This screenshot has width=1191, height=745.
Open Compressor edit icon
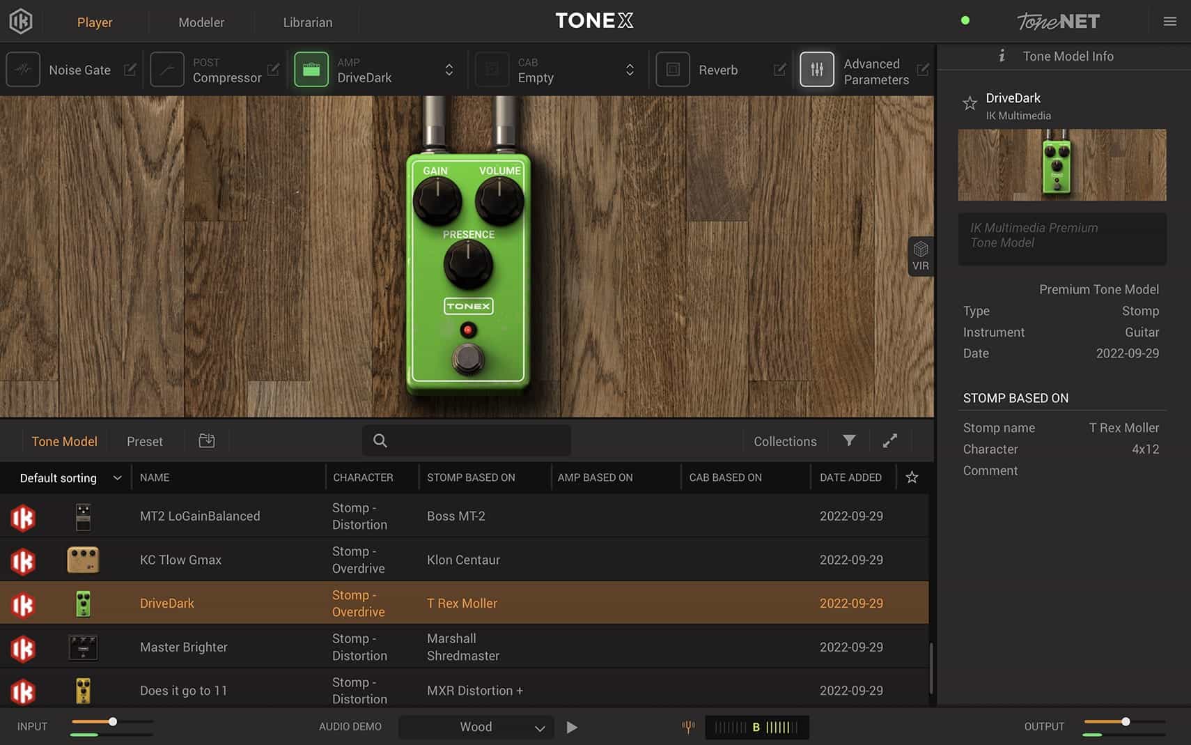[x=274, y=70]
